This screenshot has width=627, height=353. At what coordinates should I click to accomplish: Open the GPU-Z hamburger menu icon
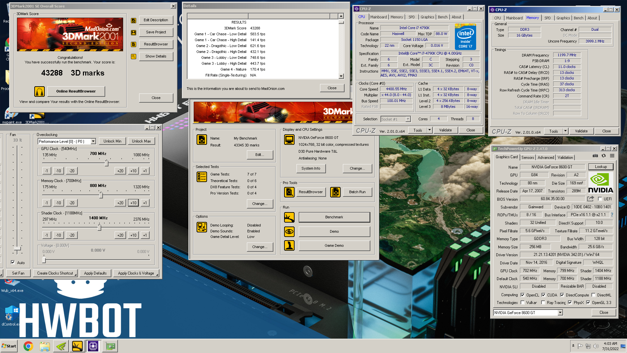pyautogui.click(x=612, y=156)
